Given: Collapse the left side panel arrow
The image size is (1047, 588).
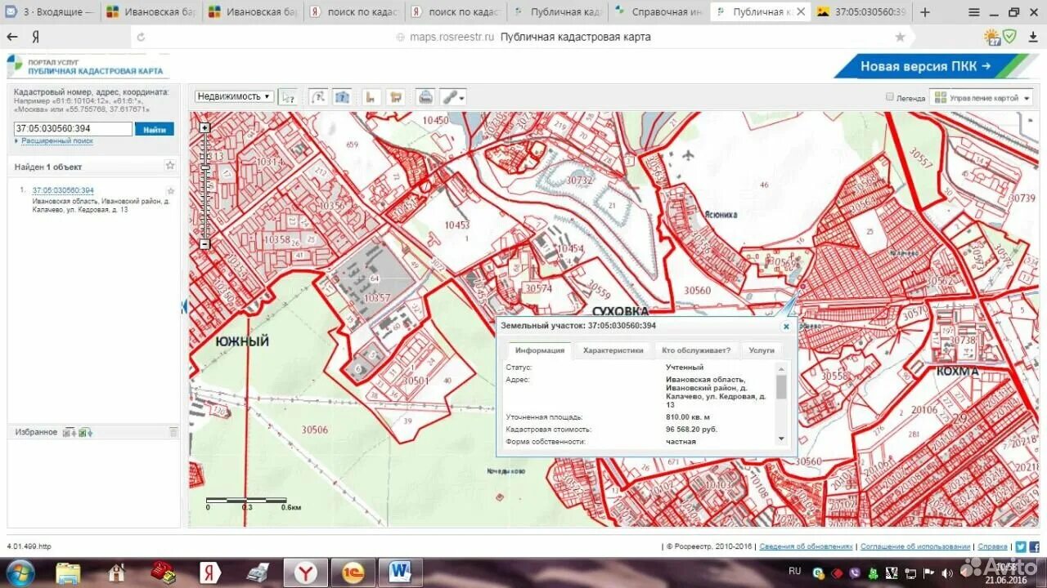Looking at the screenshot, I should click(184, 307).
